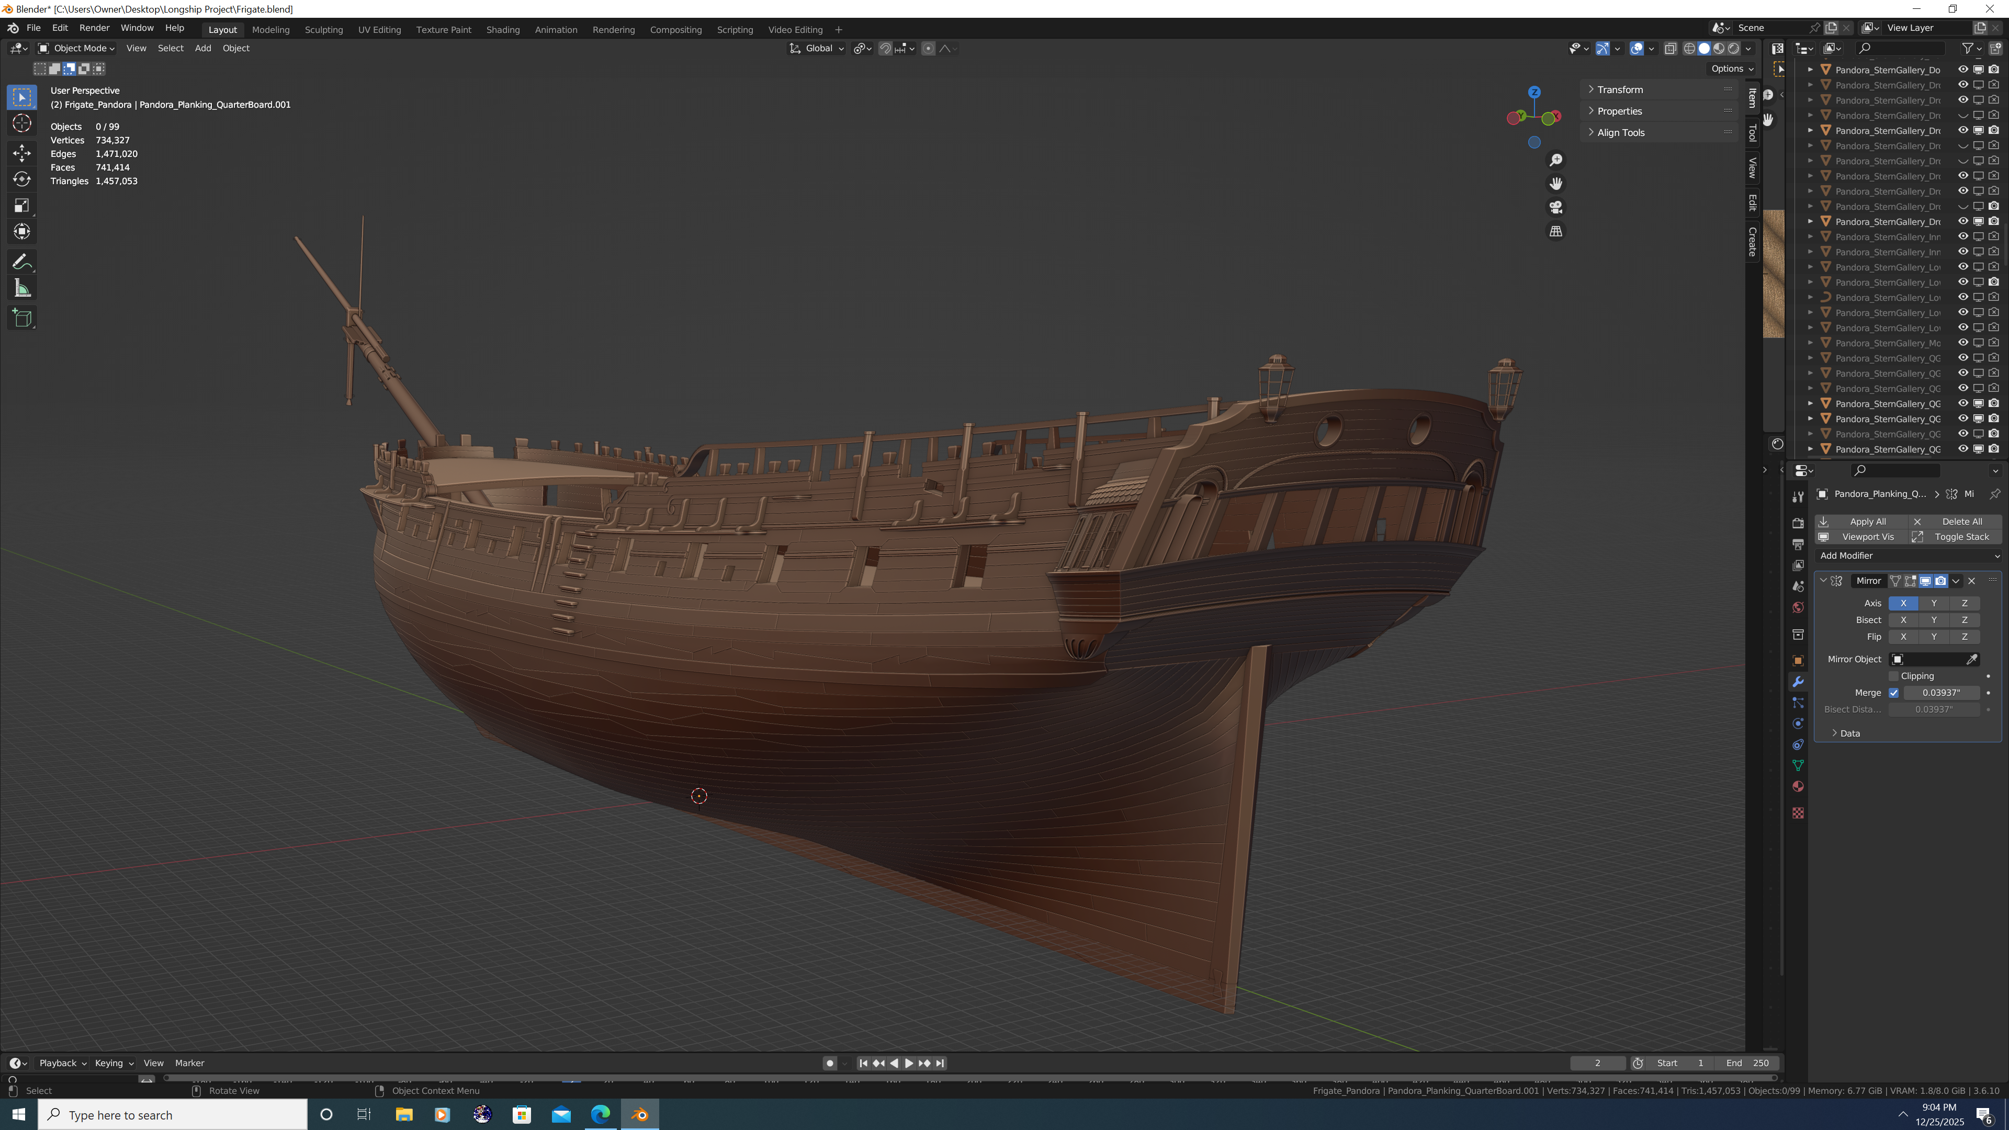Choose the Add Cube tool
Screen dimensions: 2009x1130
point(22,318)
